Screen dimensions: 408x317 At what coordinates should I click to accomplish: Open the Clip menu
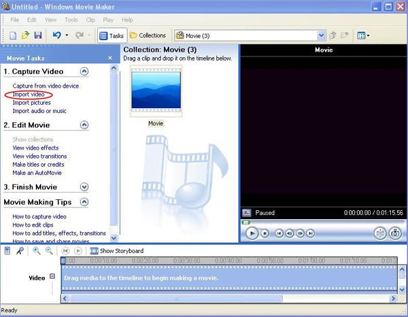point(90,20)
